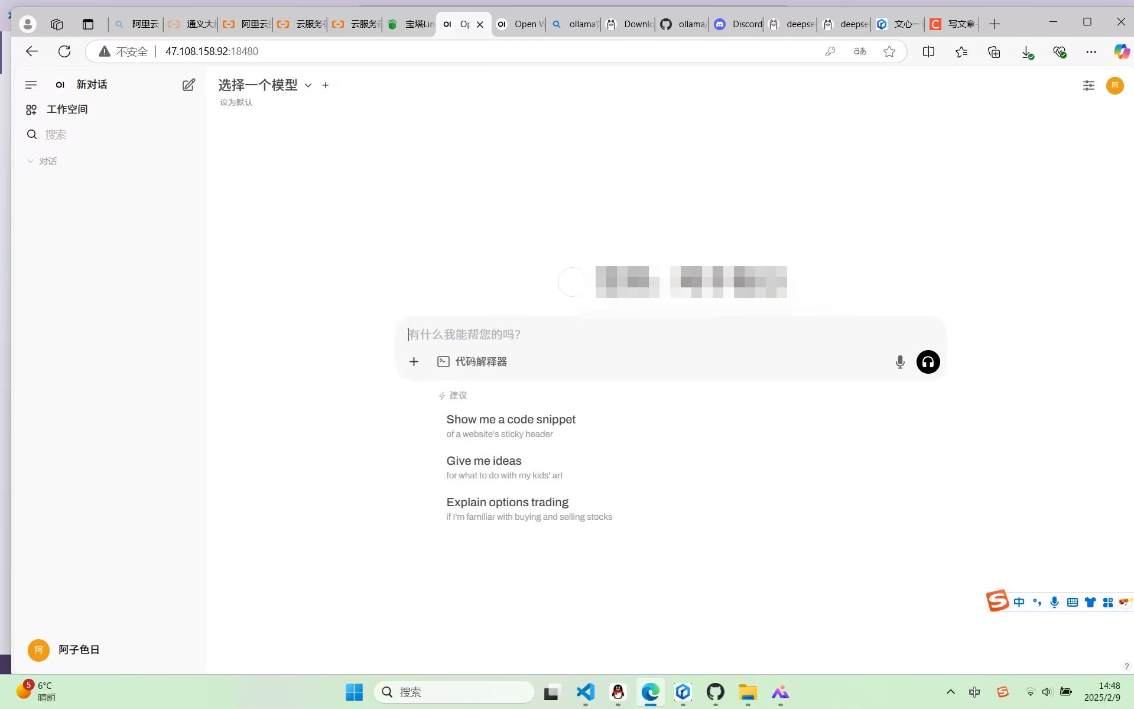Close the active Open WebUI tab
Image resolution: width=1134 pixels, height=709 pixels.
[x=480, y=24]
